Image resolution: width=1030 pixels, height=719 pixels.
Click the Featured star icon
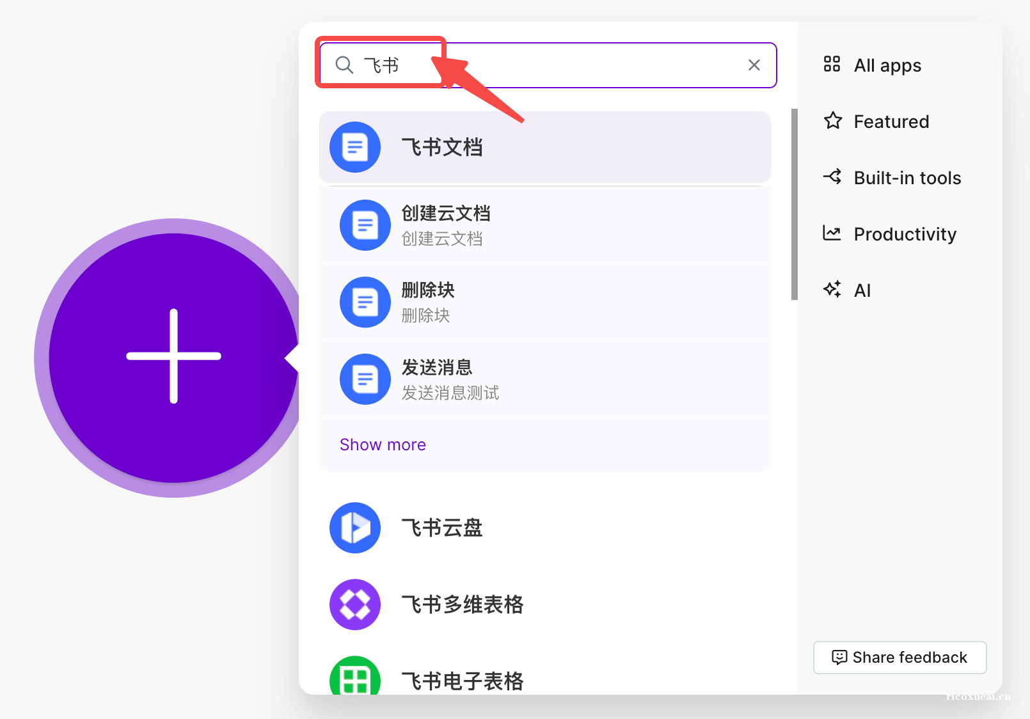[x=832, y=120]
